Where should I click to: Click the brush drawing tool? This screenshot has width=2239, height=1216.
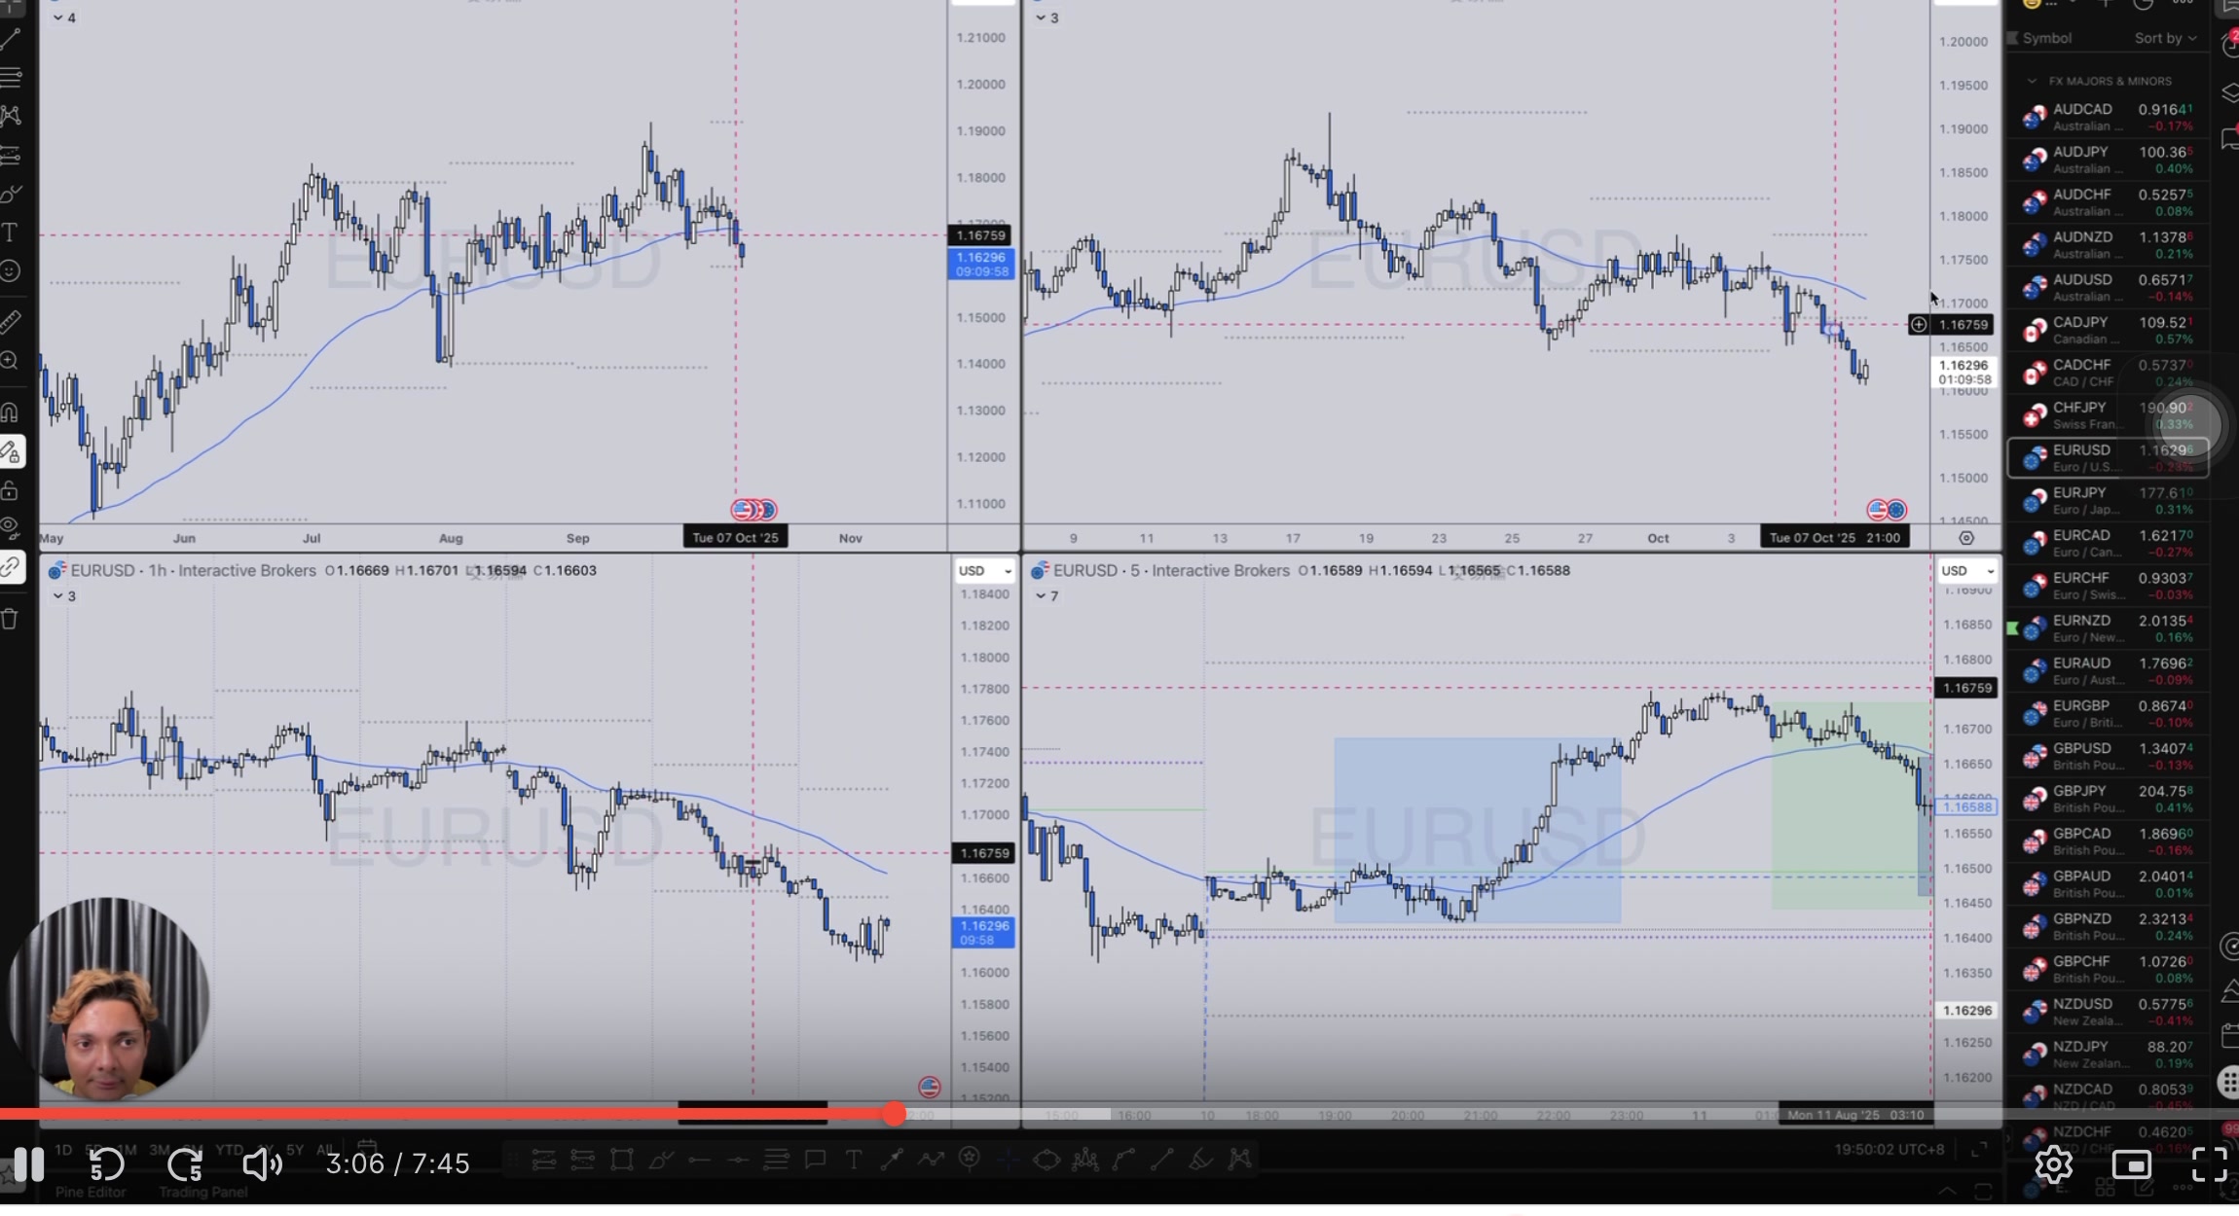(10, 194)
